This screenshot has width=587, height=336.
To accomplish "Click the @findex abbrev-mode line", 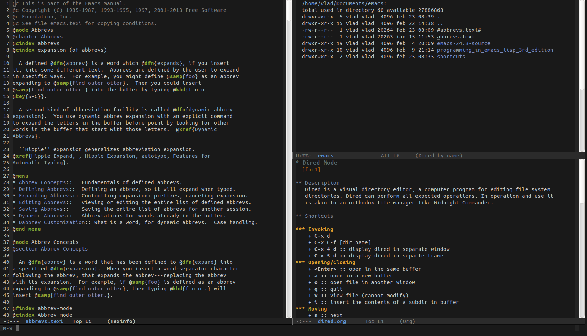I will pos(42,308).
